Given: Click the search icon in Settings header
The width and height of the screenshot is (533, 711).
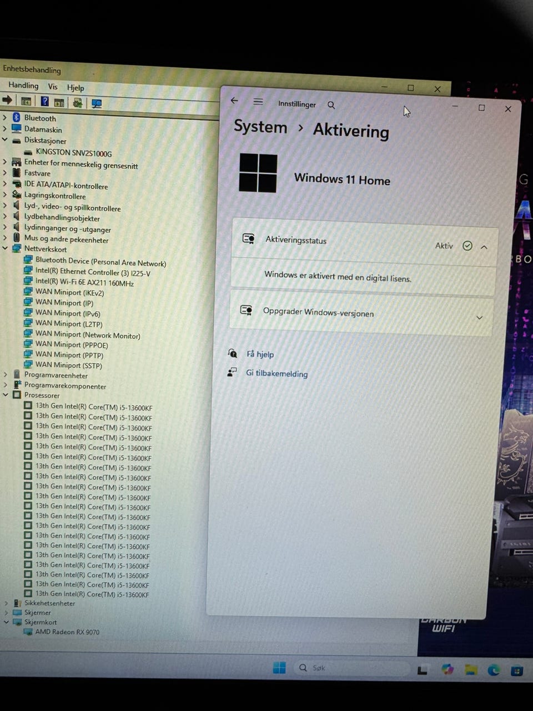Looking at the screenshot, I should tap(331, 105).
